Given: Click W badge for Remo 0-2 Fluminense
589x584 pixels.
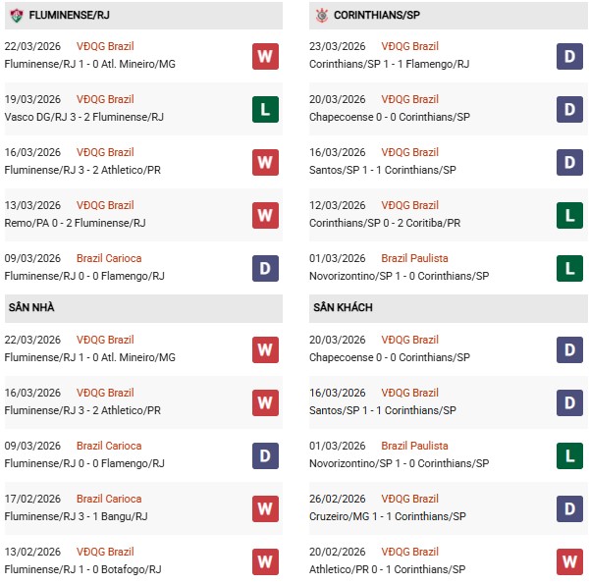Looking at the screenshot, I should pos(265,215).
